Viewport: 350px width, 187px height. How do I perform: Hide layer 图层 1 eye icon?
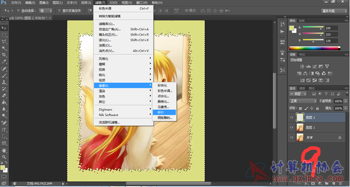(x=292, y=128)
